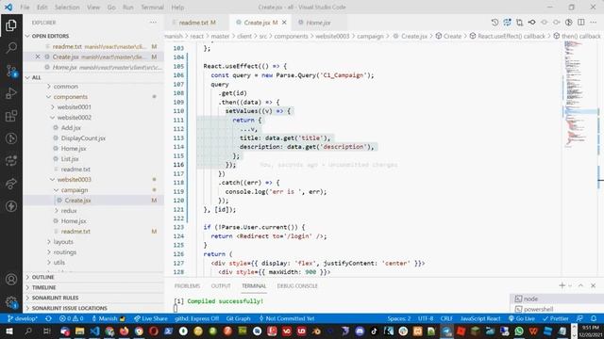Click the develop branch in status bar
Image resolution: width=604 pixels, height=339 pixels.
pyautogui.click(x=23, y=318)
